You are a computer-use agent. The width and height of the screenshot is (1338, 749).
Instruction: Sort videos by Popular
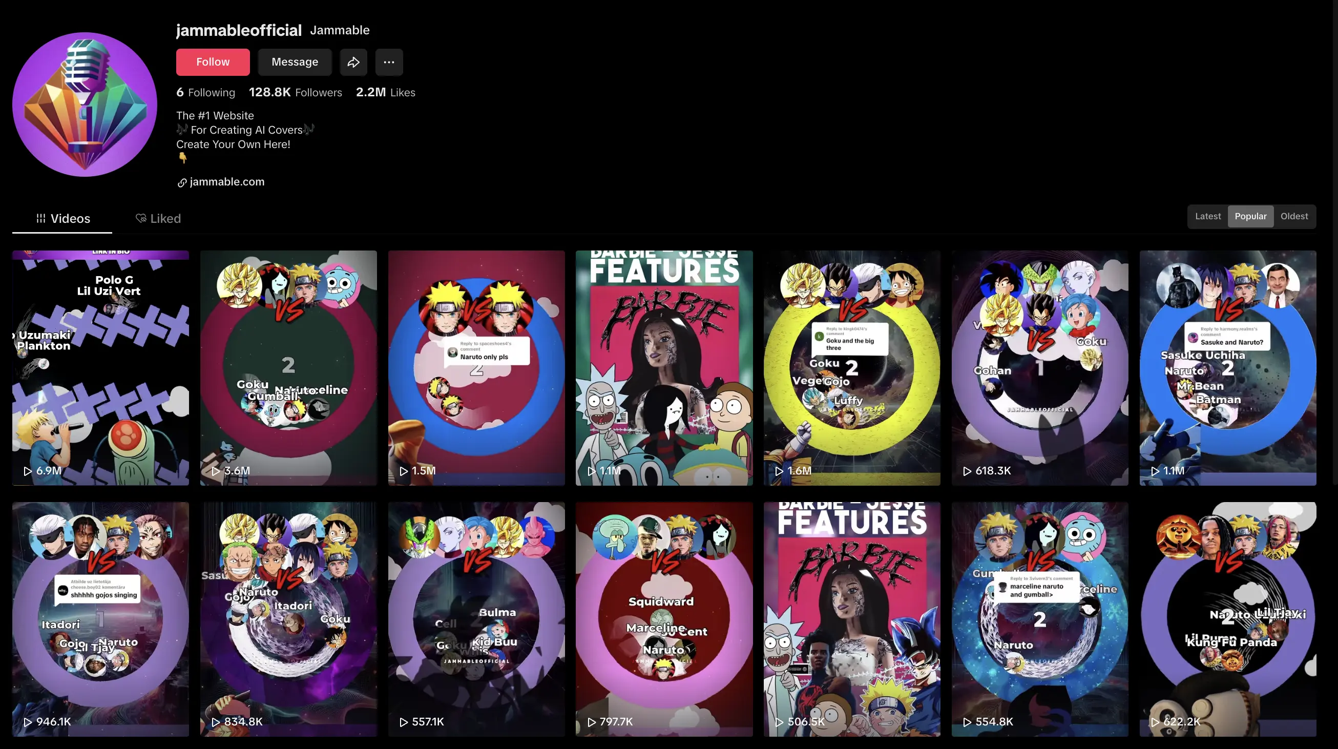coord(1250,217)
